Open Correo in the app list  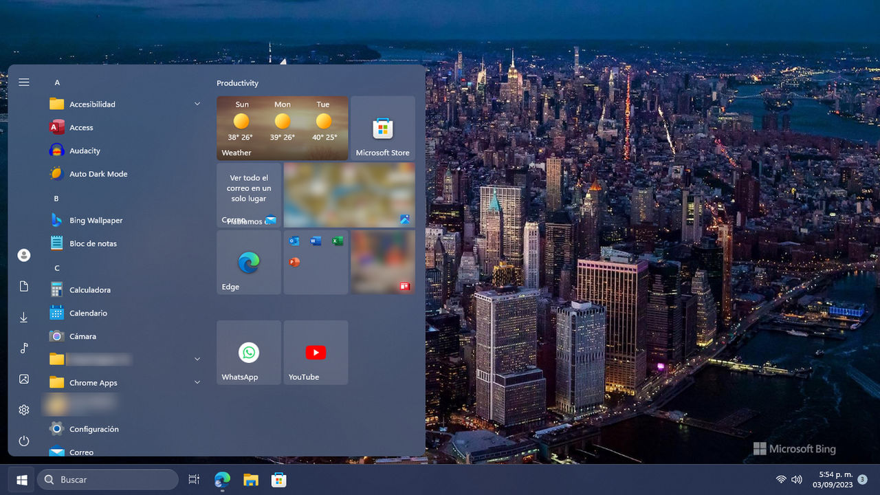pos(126,450)
